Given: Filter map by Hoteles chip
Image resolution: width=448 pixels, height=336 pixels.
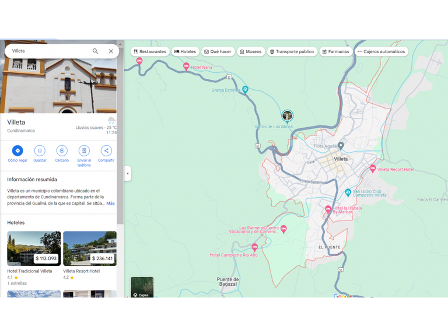Looking at the screenshot, I should (185, 52).
